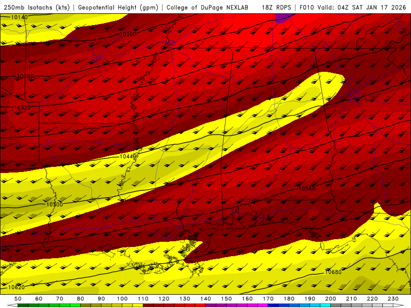
Task: Click the 80 value on the color scale
Action: pyautogui.click(x=80, y=299)
